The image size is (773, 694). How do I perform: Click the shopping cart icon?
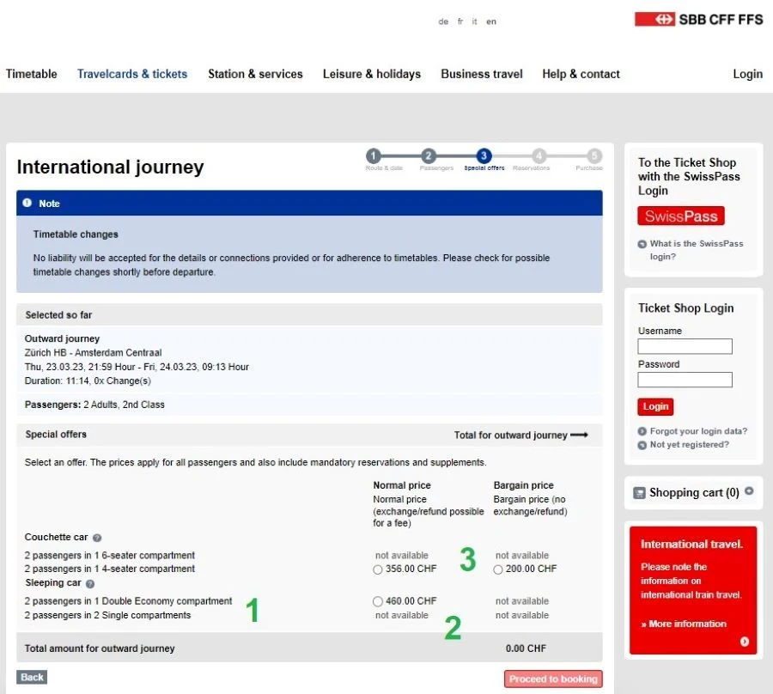click(x=639, y=493)
